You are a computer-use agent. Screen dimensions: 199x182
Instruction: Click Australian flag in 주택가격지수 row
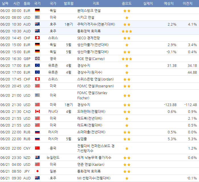point(37,24)
